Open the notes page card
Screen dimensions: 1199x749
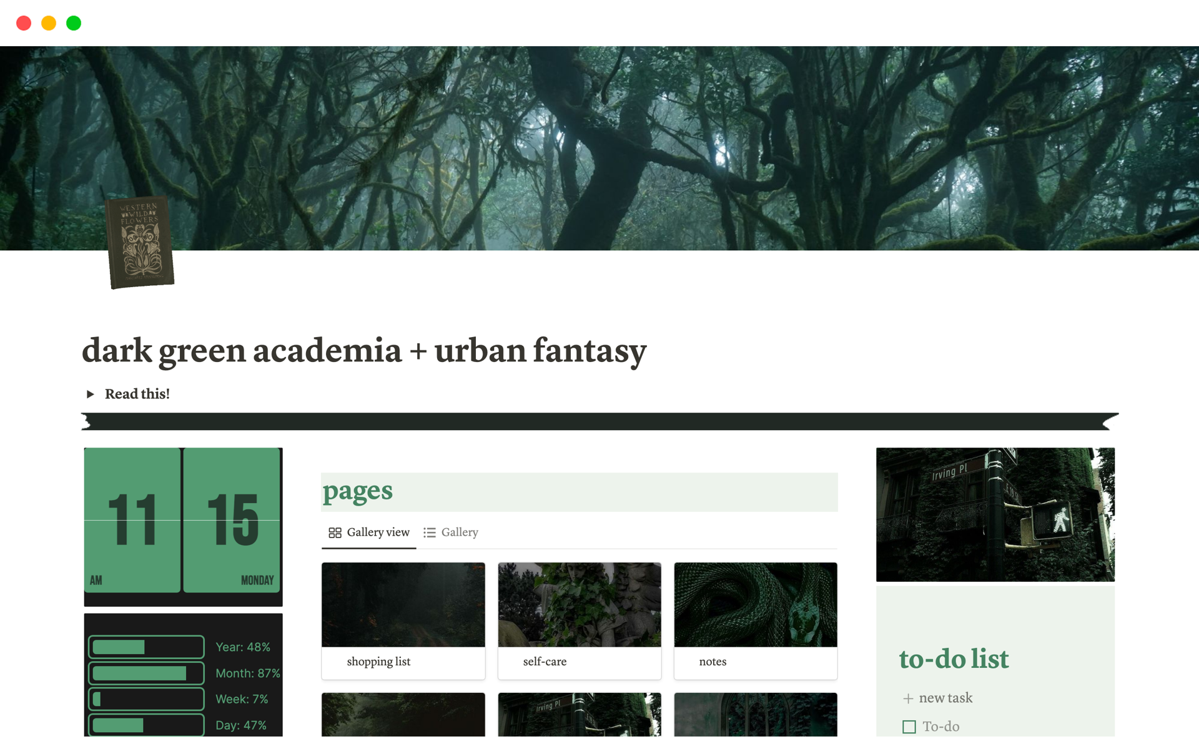pos(756,621)
